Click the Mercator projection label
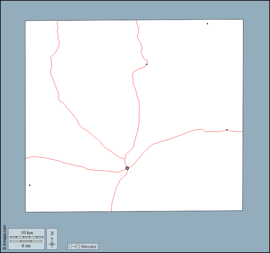Screen dimensions: 270x253 [x=88, y=246]
